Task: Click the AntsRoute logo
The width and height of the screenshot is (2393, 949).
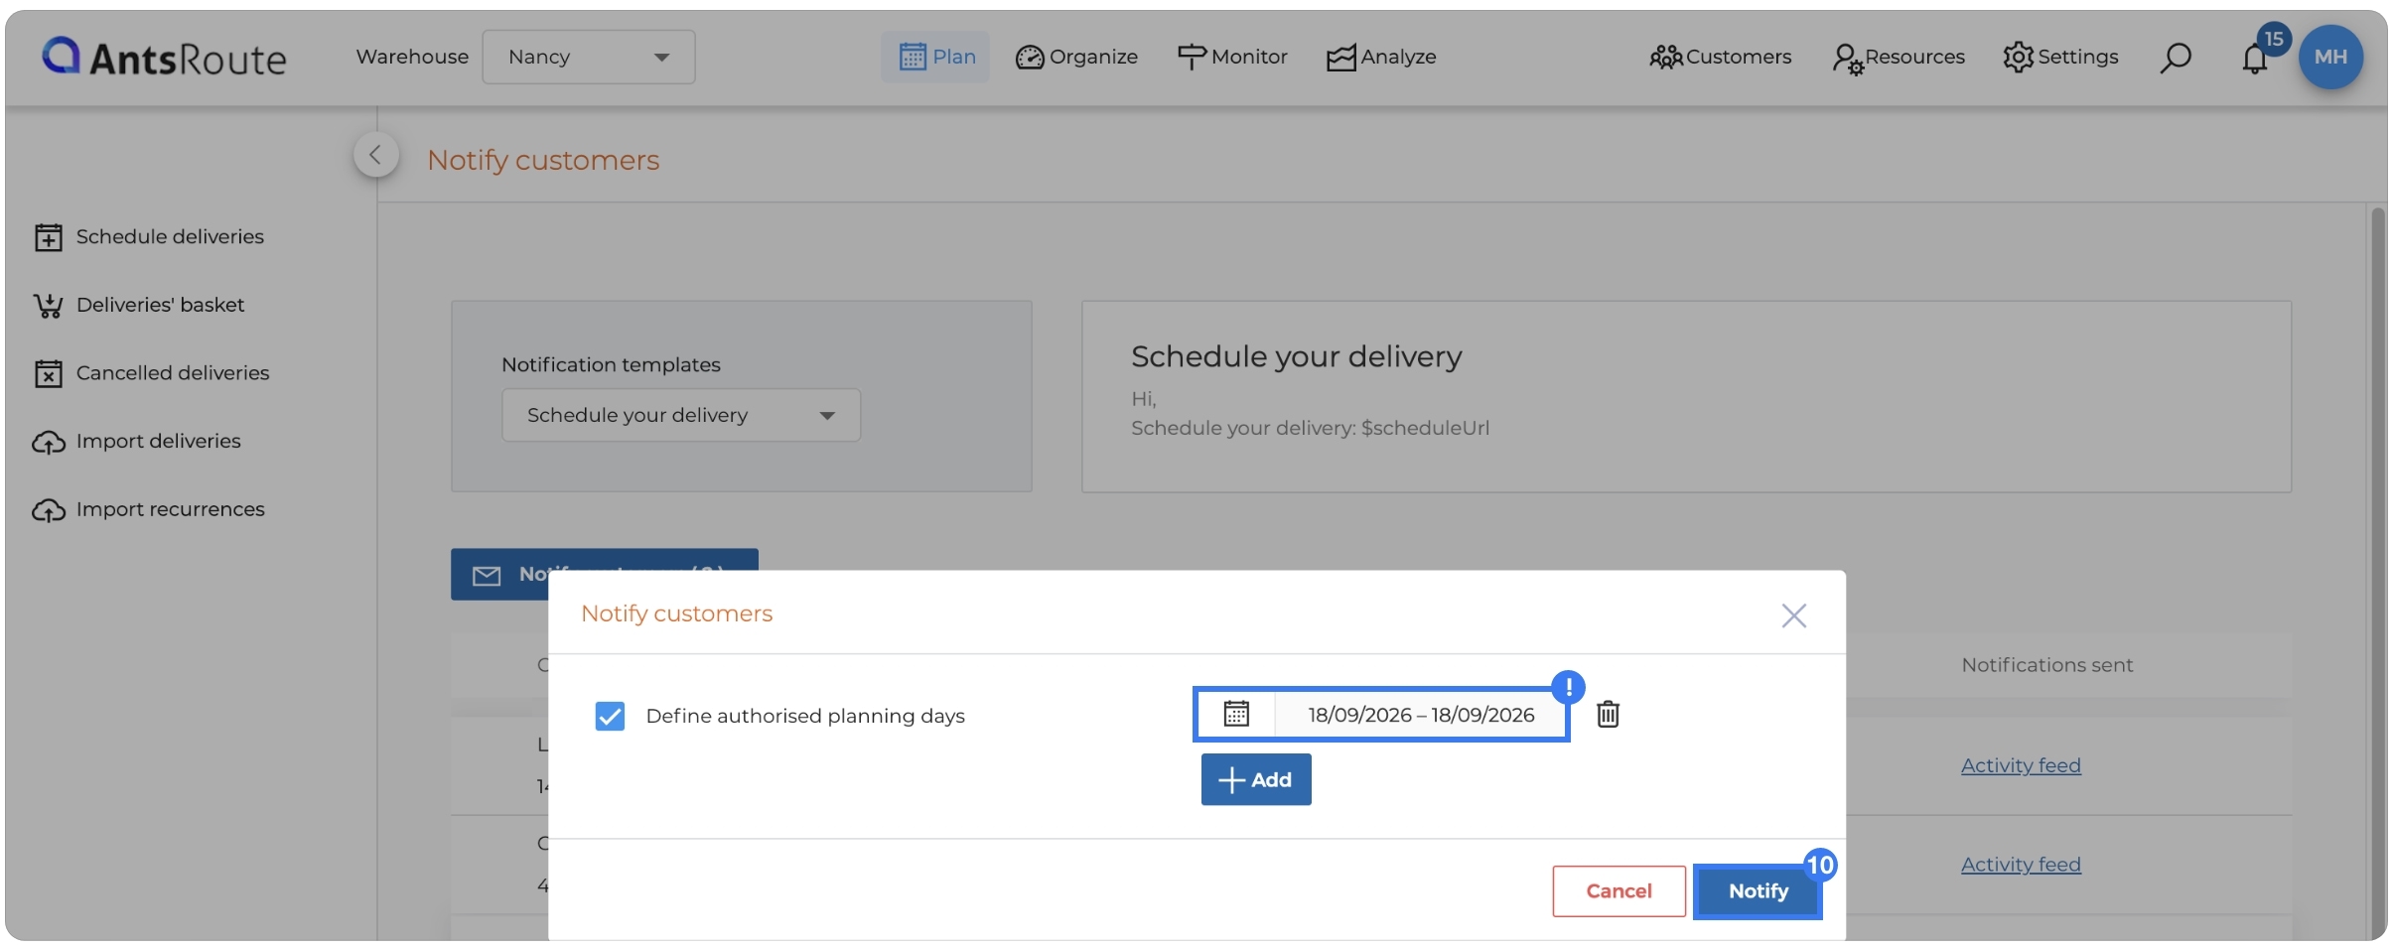Action: (x=164, y=58)
